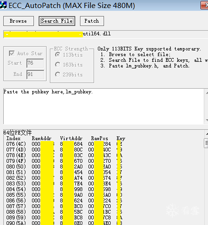Click the RawAddr column header text

click(41, 139)
